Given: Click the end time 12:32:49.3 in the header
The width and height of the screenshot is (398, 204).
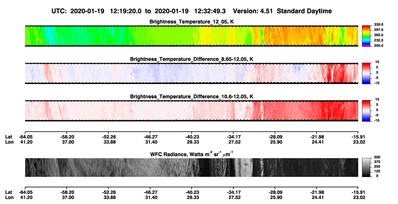Looking at the screenshot, I should [210, 11].
